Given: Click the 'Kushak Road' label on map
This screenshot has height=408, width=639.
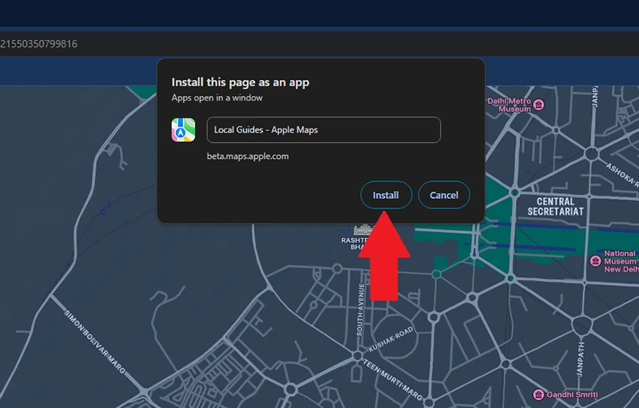Looking at the screenshot, I should (x=391, y=339).
